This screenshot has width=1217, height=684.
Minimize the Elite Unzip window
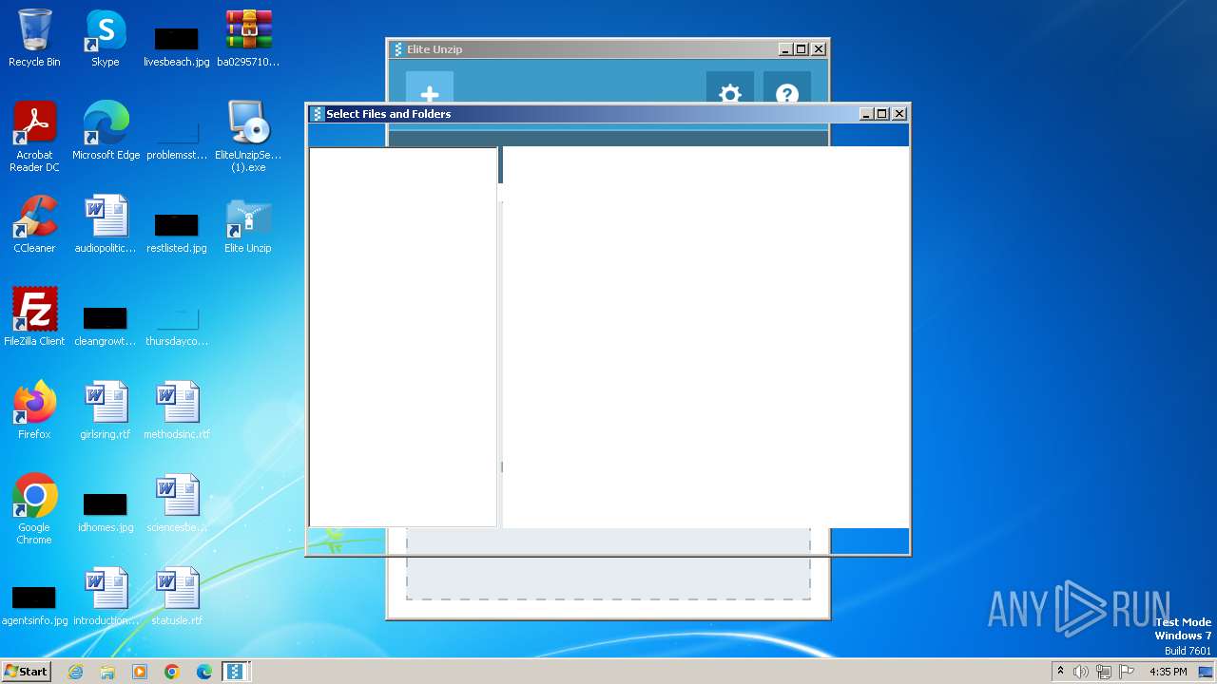(785, 49)
